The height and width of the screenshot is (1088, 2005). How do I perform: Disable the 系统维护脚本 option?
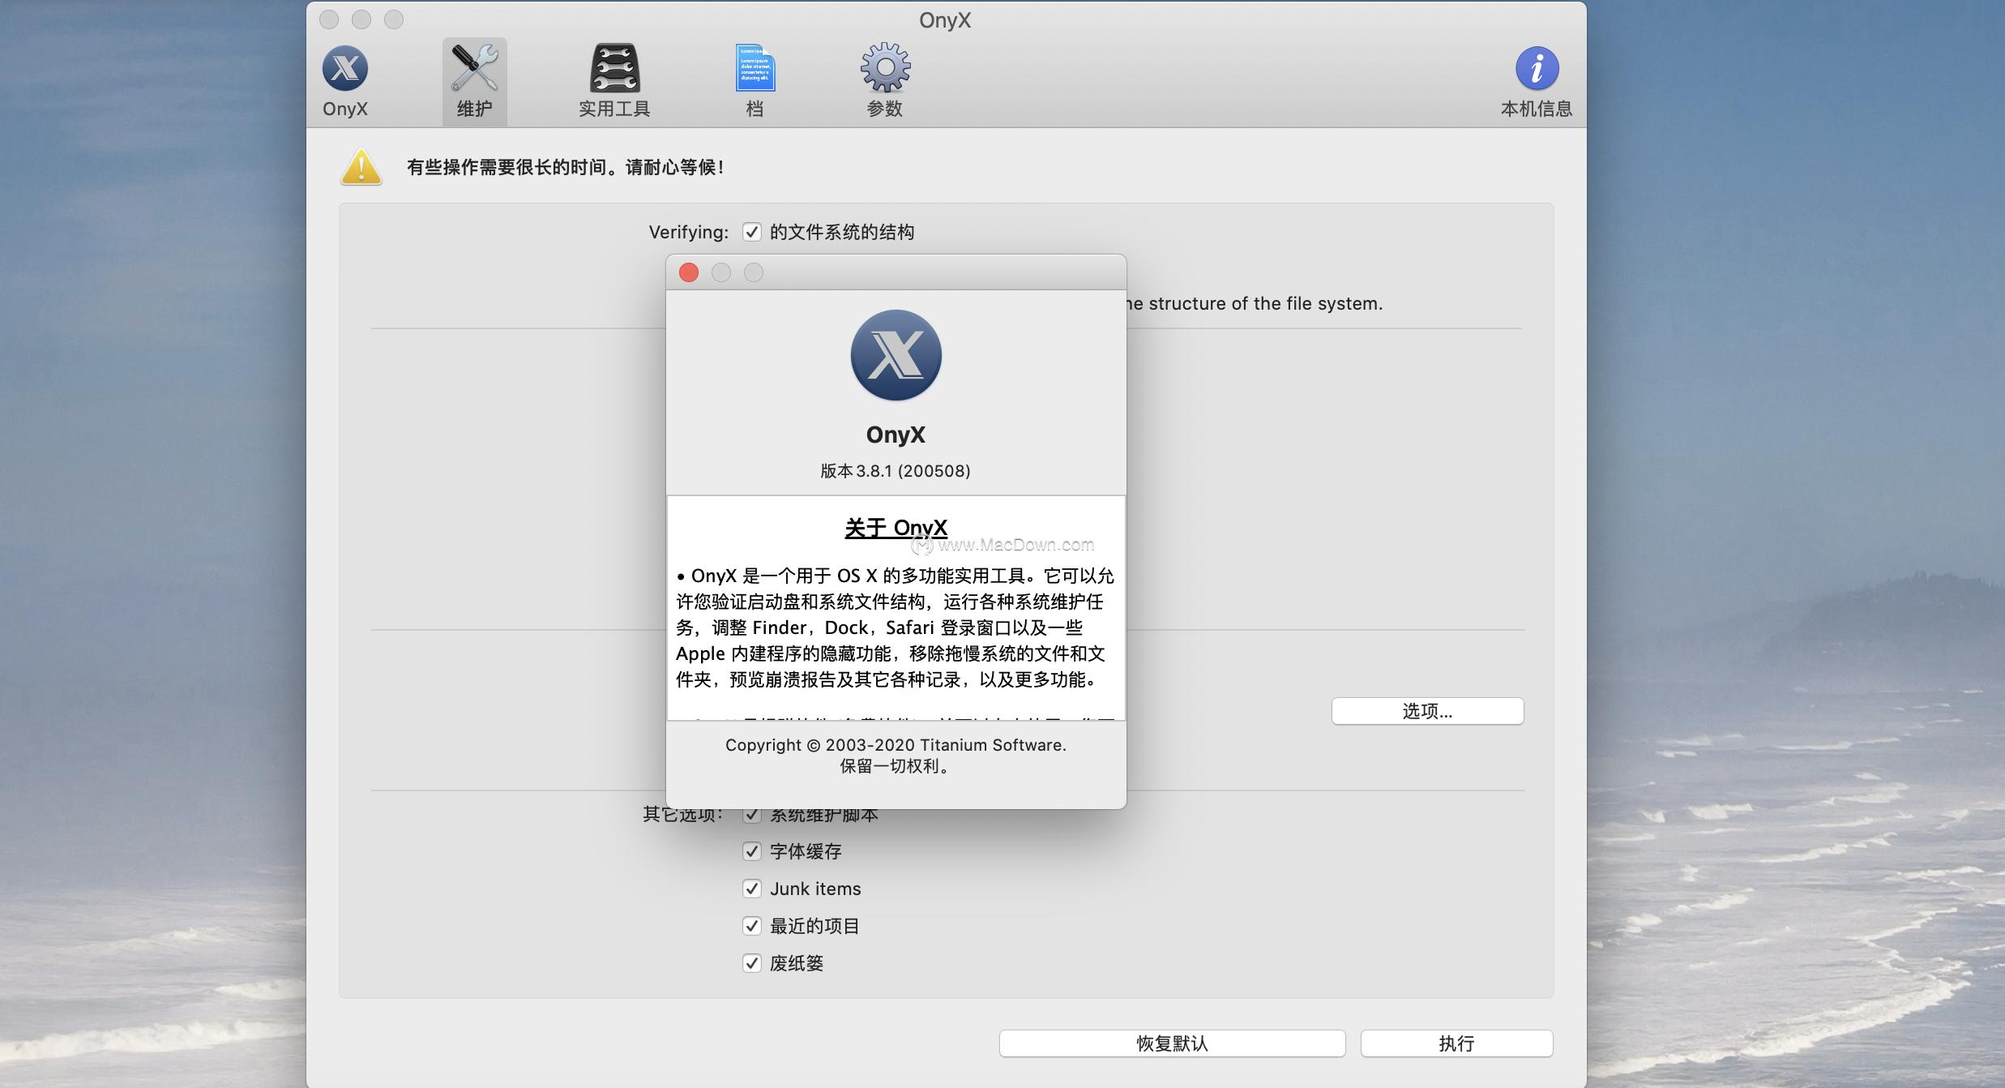click(x=752, y=814)
